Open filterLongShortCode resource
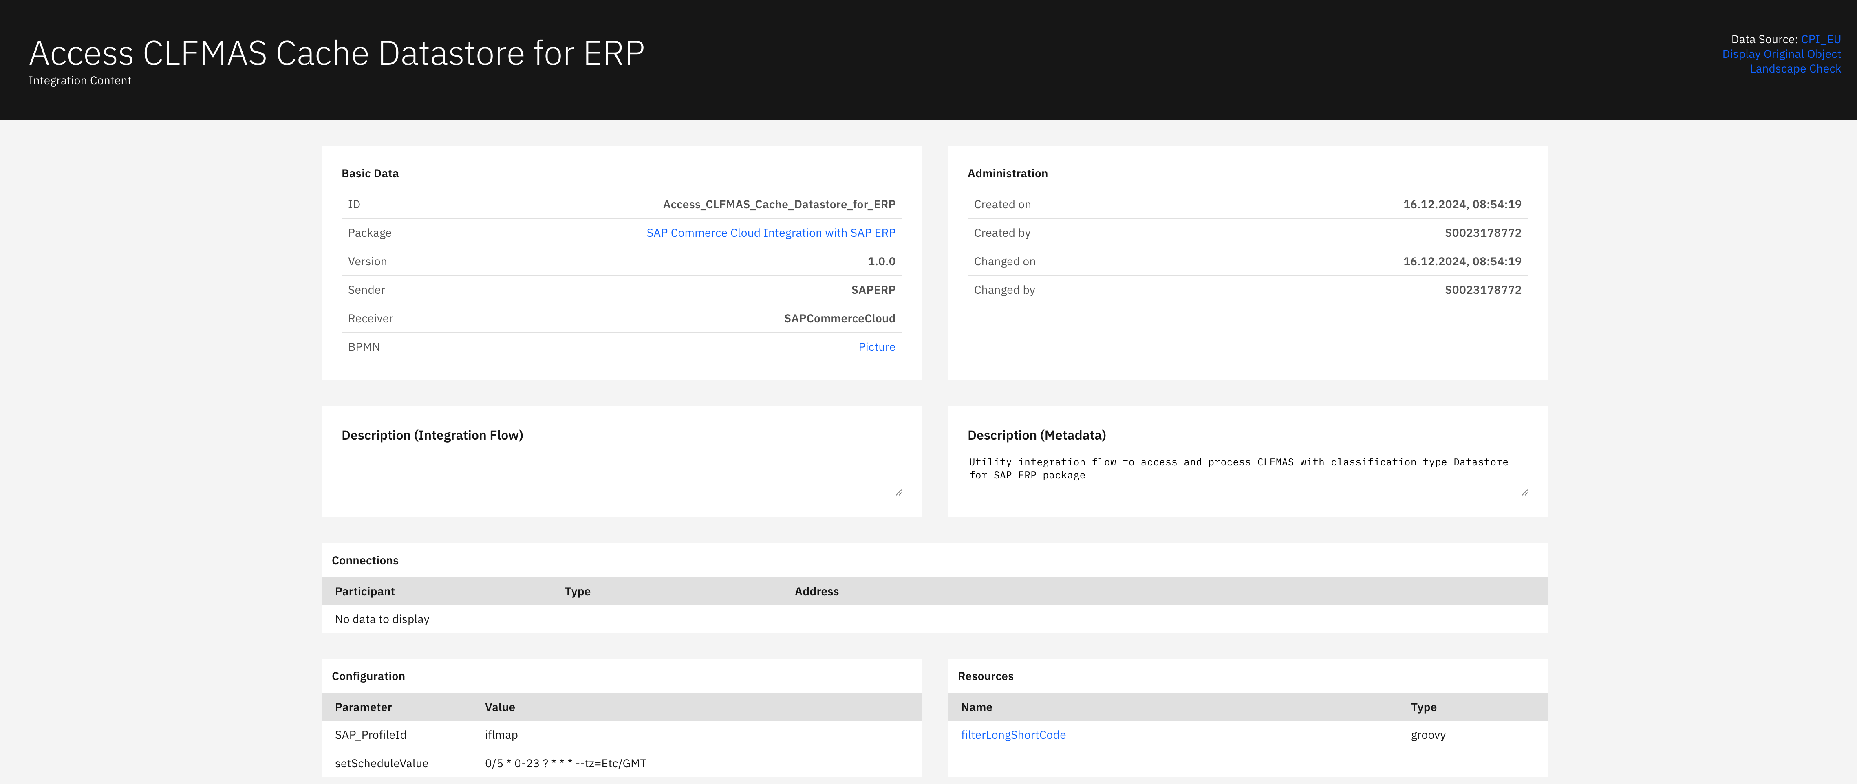 [1013, 735]
